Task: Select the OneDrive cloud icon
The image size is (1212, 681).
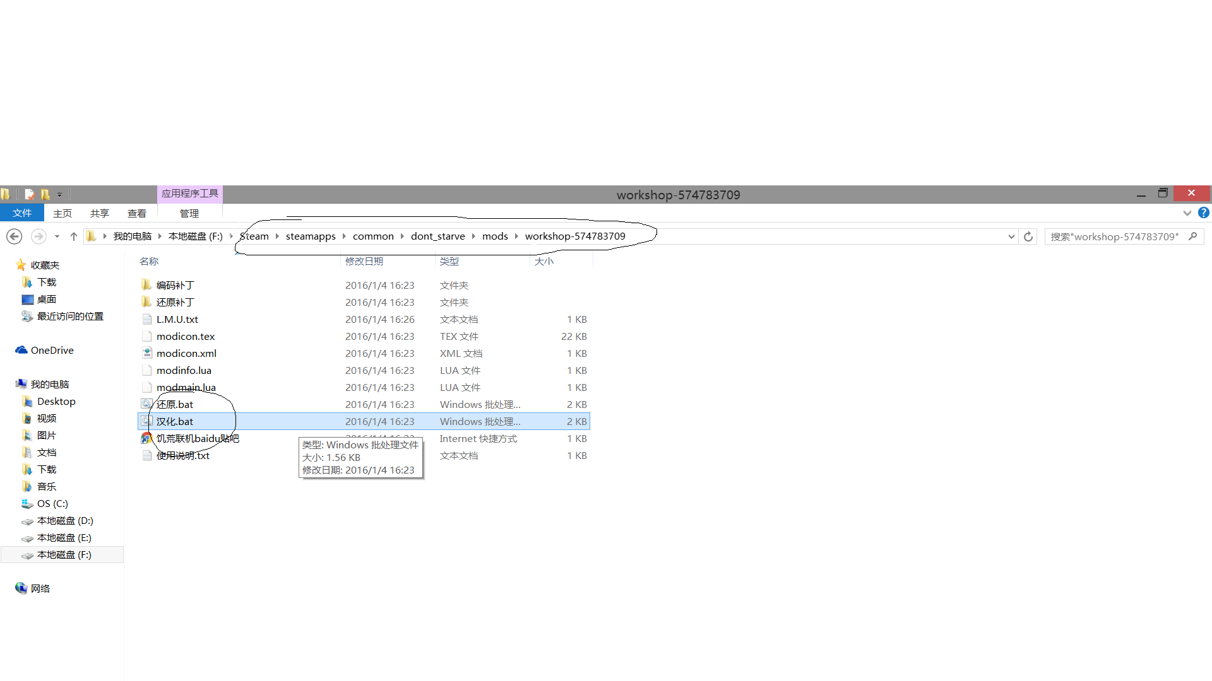Action: point(21,350)
